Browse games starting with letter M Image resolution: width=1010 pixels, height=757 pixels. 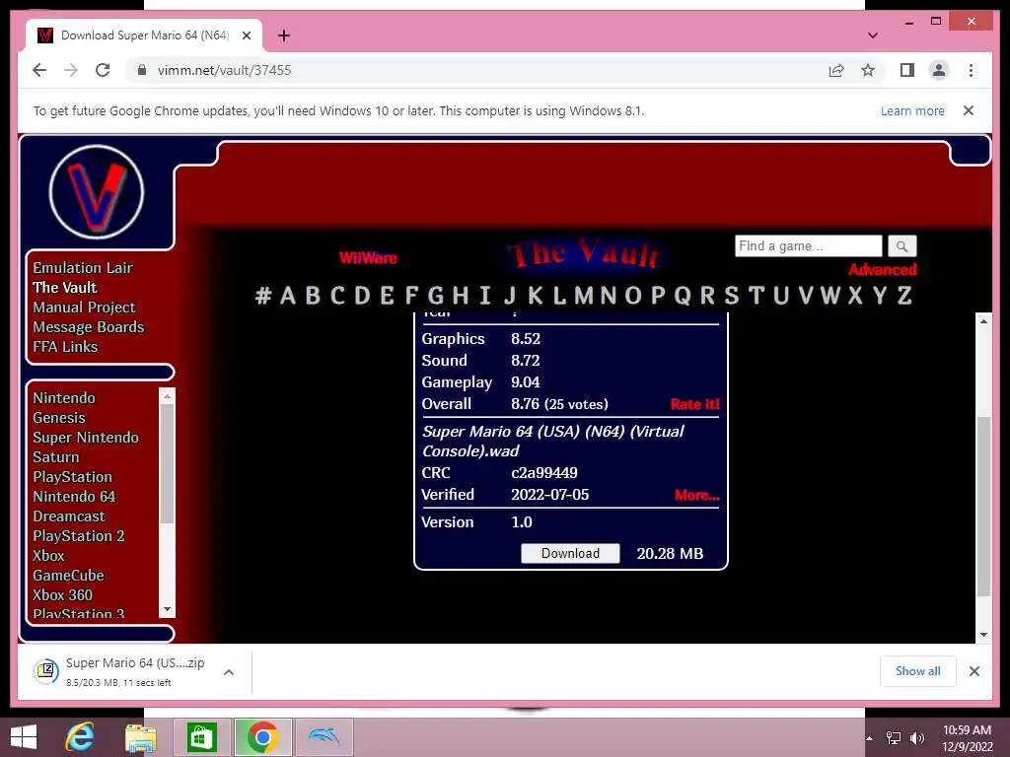(584, 296)
